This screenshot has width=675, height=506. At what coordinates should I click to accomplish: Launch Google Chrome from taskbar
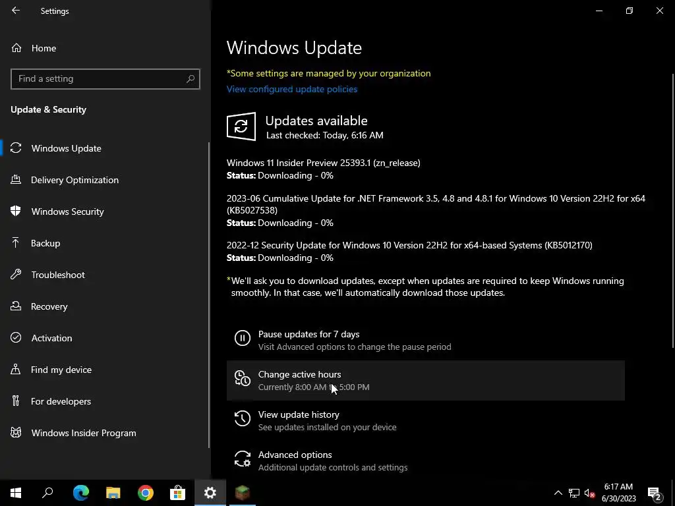[x=146, y=493]
